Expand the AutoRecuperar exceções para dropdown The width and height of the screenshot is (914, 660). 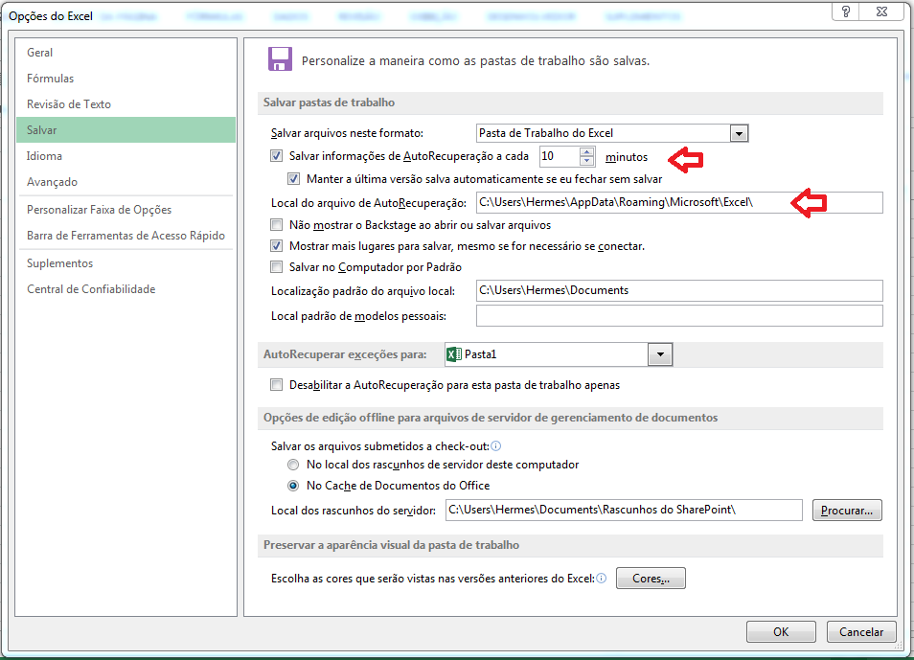click(x=659, y=355)
